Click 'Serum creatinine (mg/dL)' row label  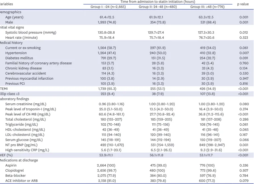point(26,104)
